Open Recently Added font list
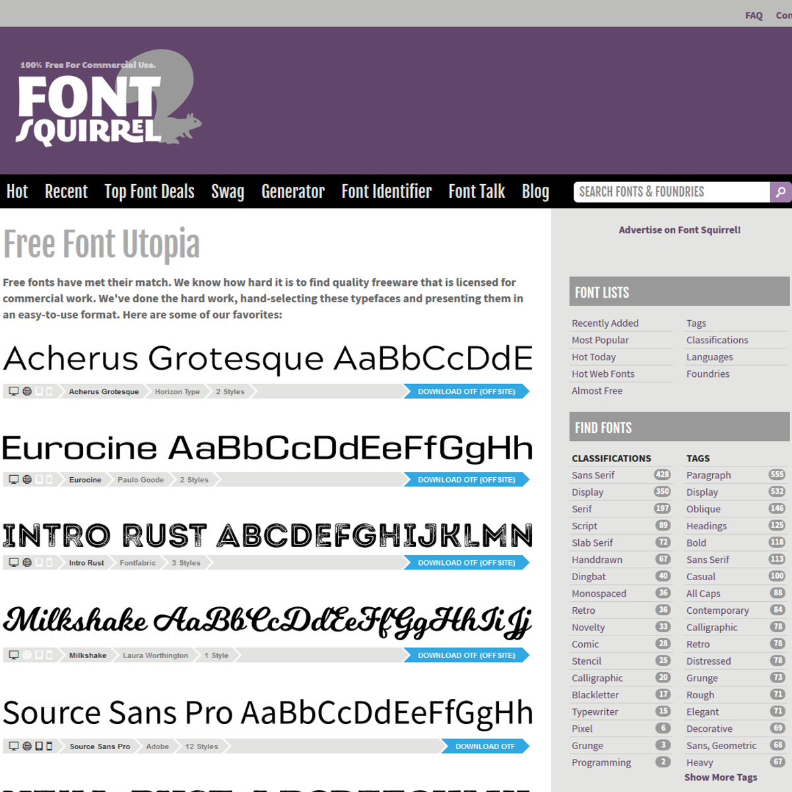Viewport: 792px width, 792px height. (605, 323)
